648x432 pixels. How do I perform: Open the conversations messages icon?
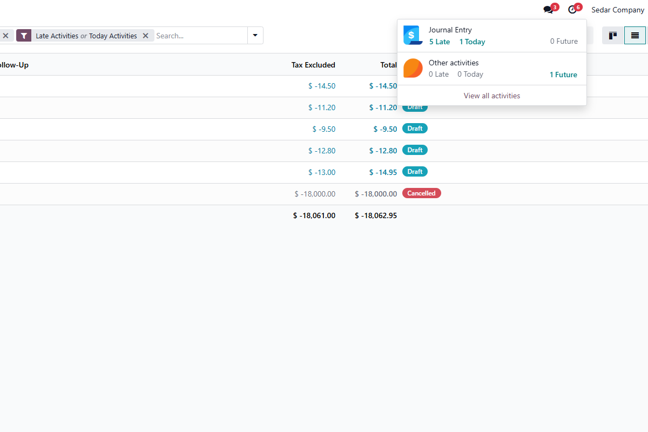coord(549,10)
